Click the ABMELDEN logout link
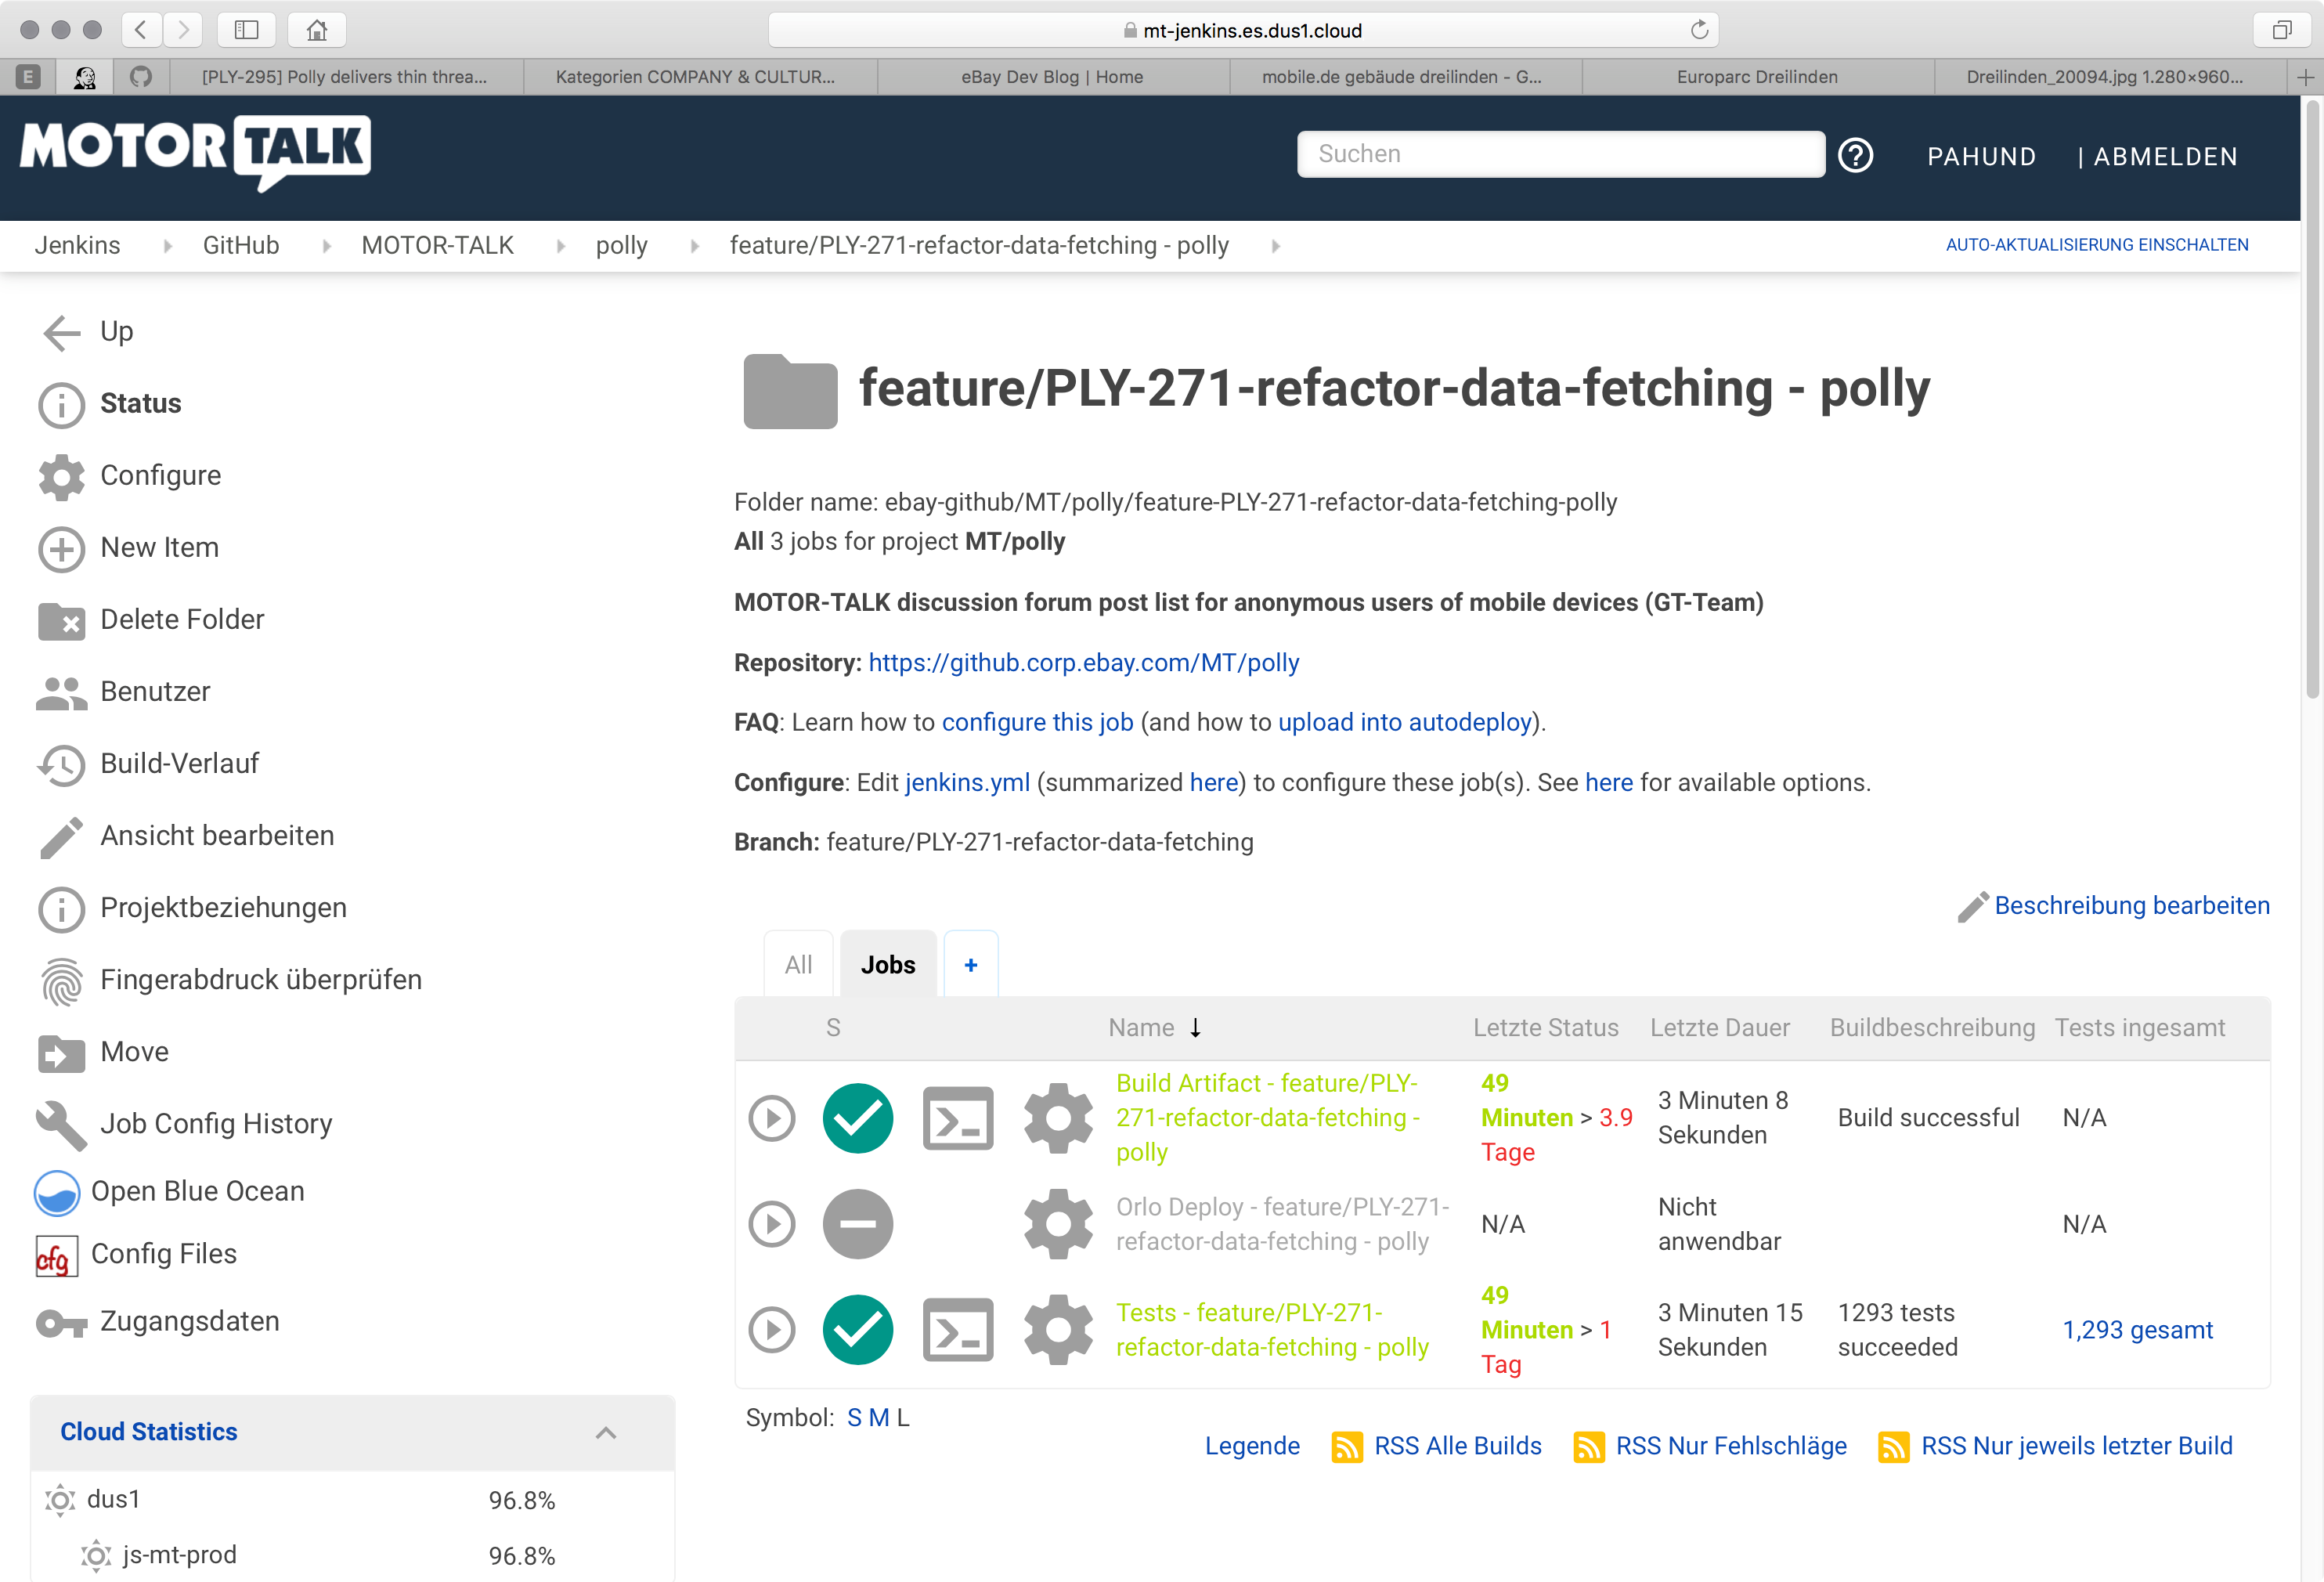Viewport: 2324px width, 1582px height. click(2165, 157)
